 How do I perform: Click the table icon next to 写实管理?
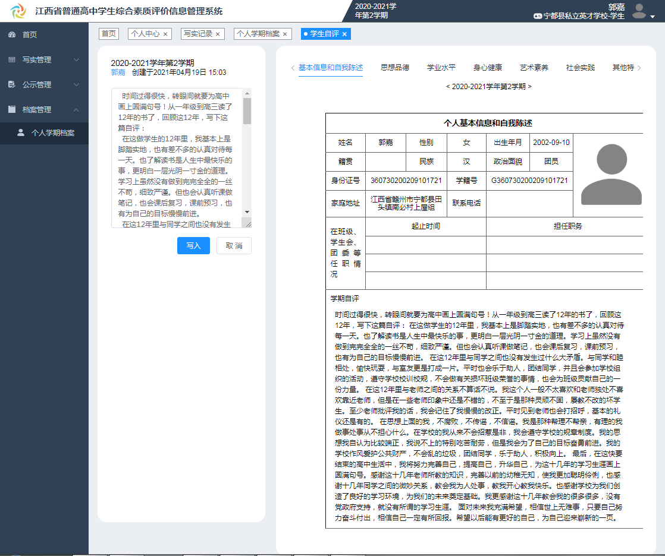point(11,59)
